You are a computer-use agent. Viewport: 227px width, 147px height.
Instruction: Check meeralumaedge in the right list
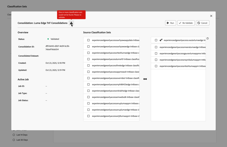pos(156,47)
